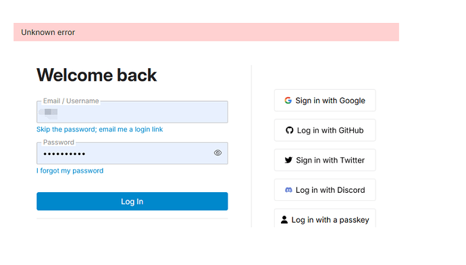Viewport: 466px width, 265px height.
Task: Submit the blue Log In button
Action: 132,201
